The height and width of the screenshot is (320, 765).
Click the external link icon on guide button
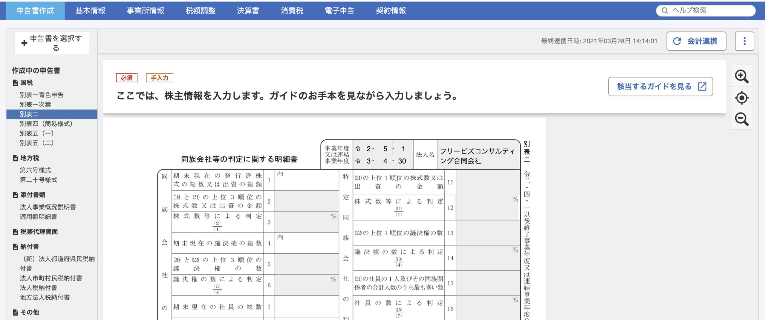tap(702, 87)
